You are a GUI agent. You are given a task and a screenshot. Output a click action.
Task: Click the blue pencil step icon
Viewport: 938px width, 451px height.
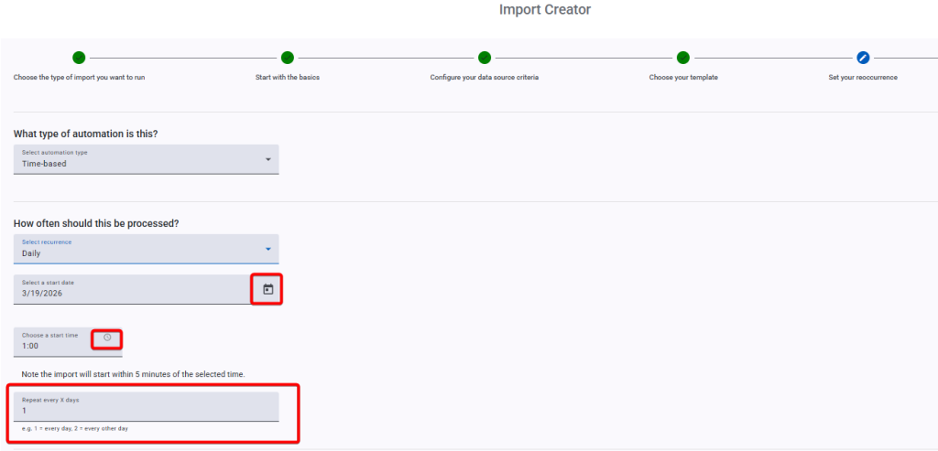pos(863,58)
